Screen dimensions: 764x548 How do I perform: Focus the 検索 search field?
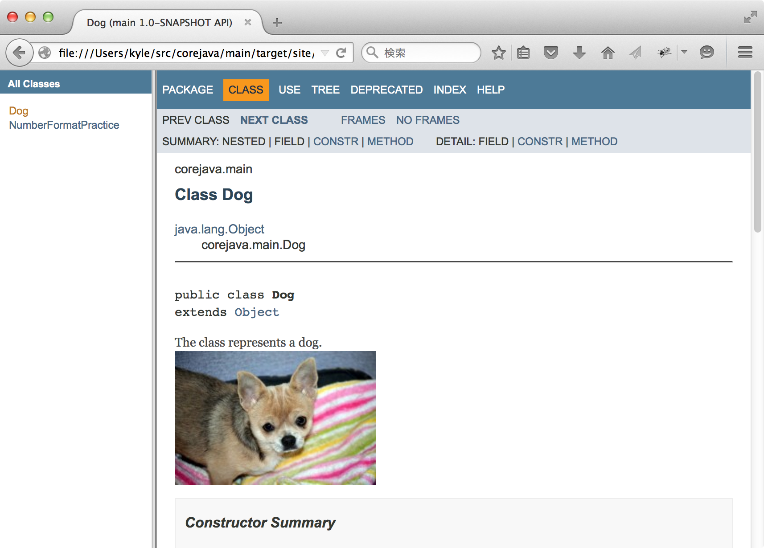pyautogui.click(x=421, y=53)
